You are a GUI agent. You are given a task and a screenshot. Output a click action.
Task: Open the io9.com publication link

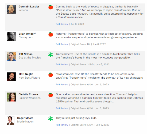(24, 10)
